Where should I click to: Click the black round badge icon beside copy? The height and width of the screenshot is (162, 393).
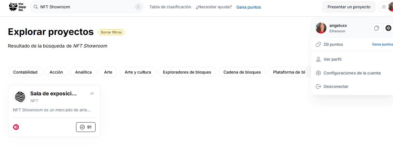point(388,28)
